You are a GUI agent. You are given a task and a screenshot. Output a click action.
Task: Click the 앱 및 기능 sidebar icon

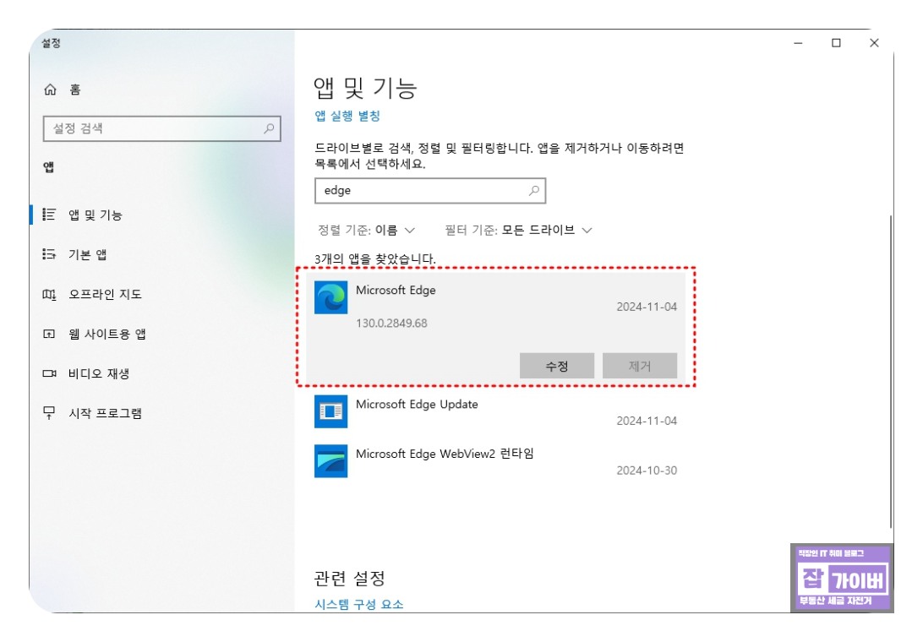[x=49, y=215]
